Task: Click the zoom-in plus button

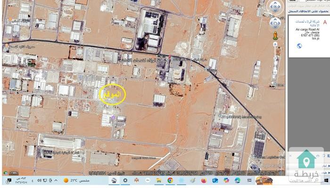Action: point(275,44)
